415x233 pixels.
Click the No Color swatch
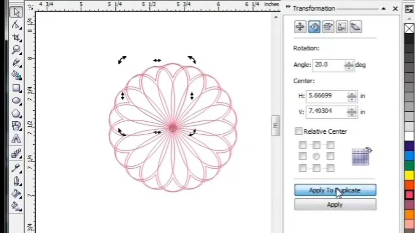409,28
